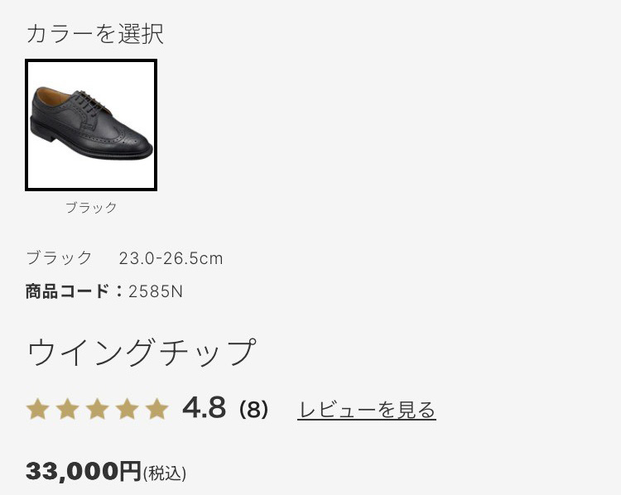Open the レビューを見る reviews link
This screenshot has height=495, width=621.
[367, 410]
